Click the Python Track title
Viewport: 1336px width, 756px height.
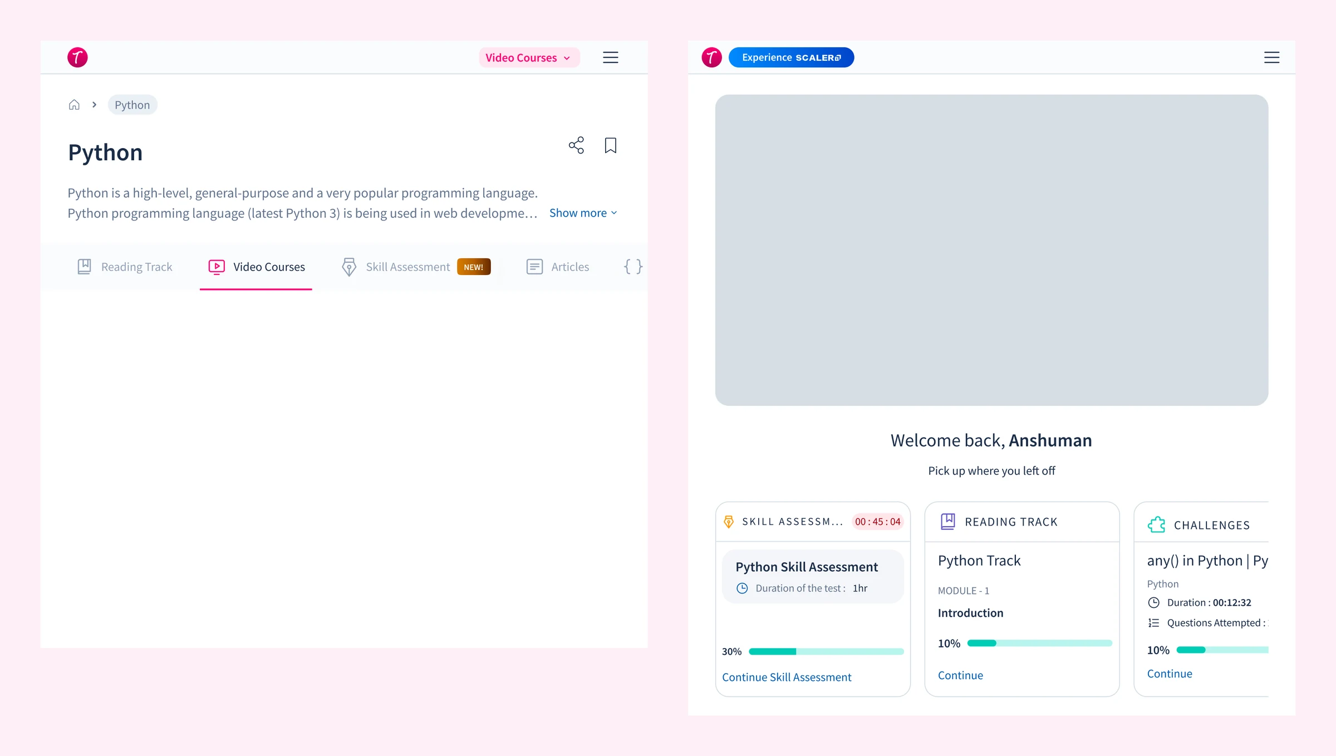click(x=979, y=561)
